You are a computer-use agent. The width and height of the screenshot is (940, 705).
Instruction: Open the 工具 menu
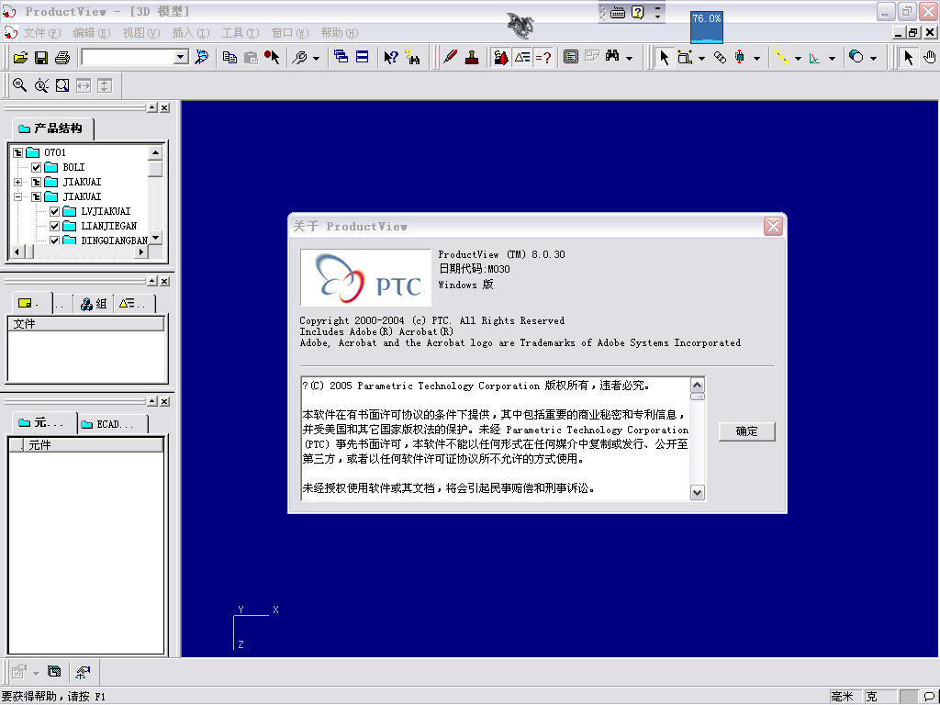pos(240,33)
